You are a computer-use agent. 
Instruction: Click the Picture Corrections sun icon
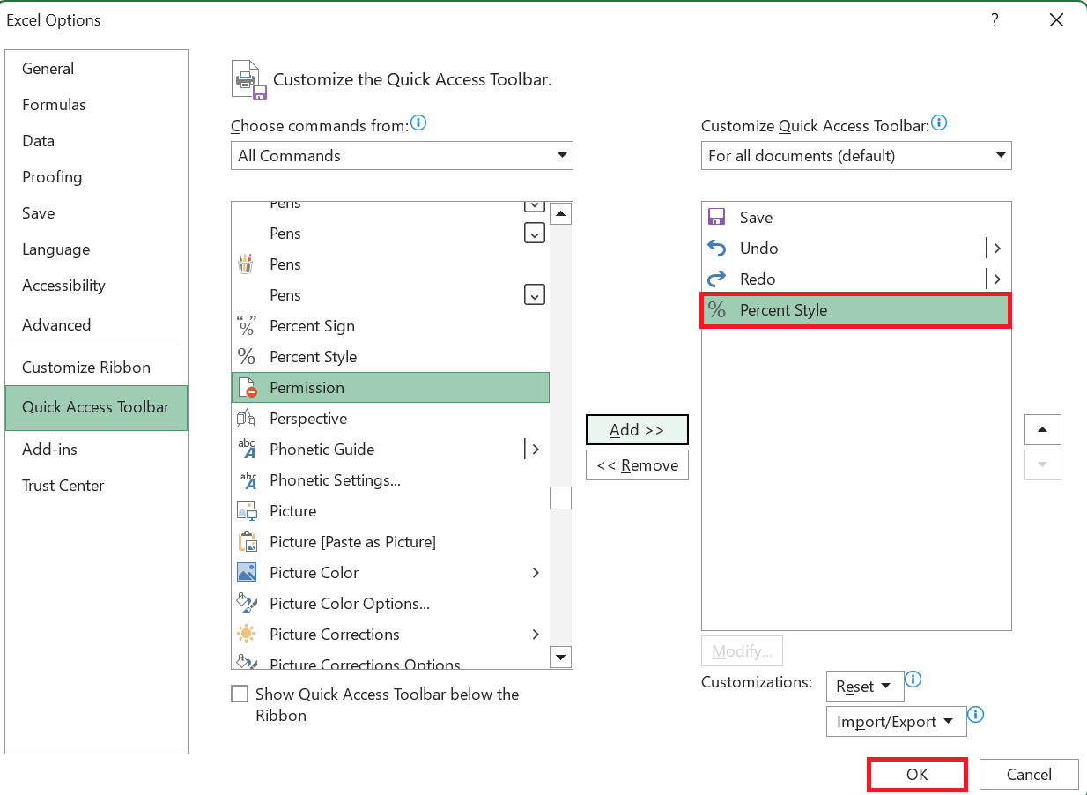[247, 635]
